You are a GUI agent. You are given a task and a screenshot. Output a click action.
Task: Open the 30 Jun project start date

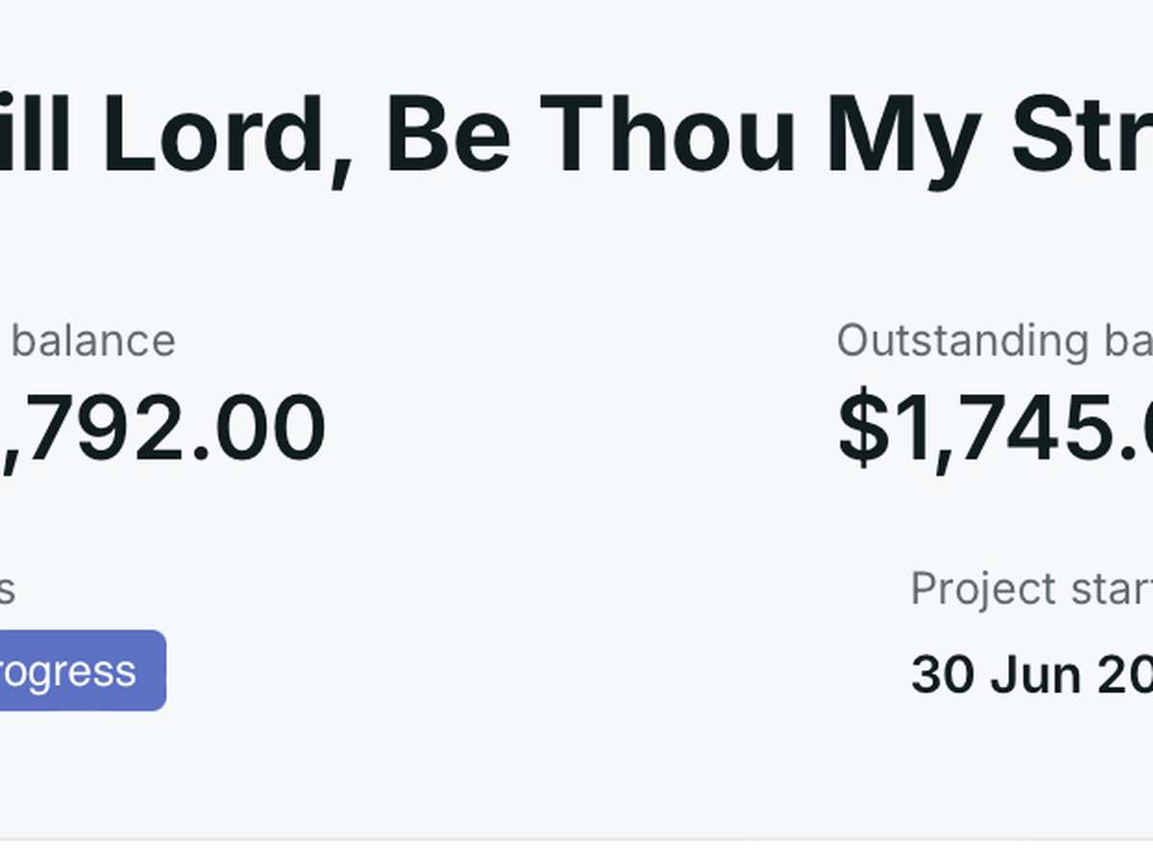click(x=1028, y=675)
